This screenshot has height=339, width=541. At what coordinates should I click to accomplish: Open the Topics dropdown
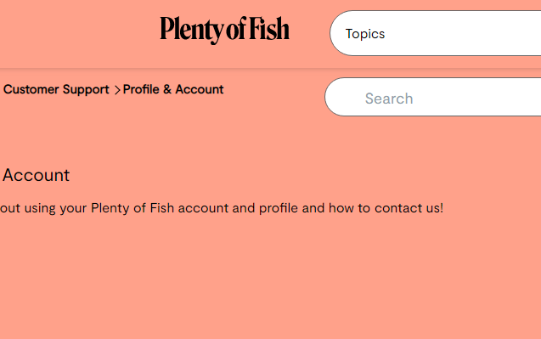(x=436, y=33)
